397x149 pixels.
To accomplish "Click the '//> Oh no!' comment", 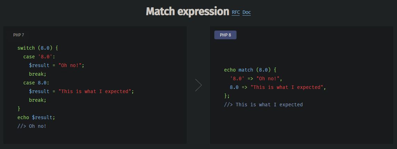I will pyautogui.click(x=32, y=126).
